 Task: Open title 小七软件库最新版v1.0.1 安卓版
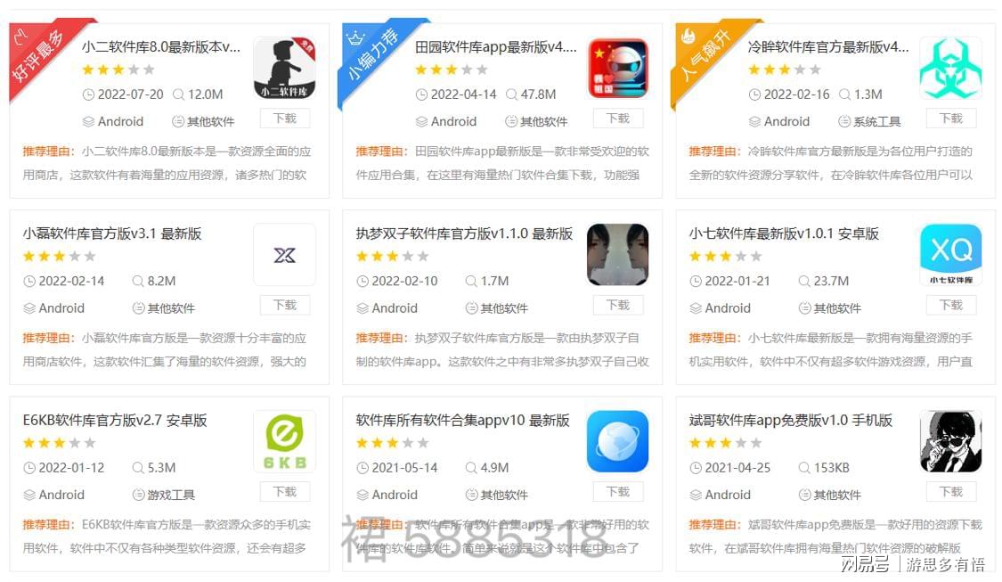pos(784,234)
